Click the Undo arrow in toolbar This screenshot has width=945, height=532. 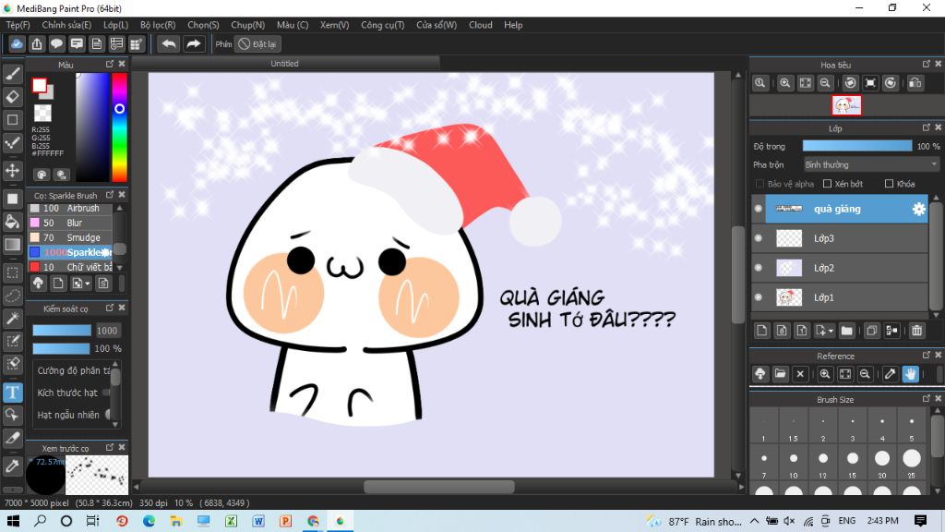click(x=169, y=44)
